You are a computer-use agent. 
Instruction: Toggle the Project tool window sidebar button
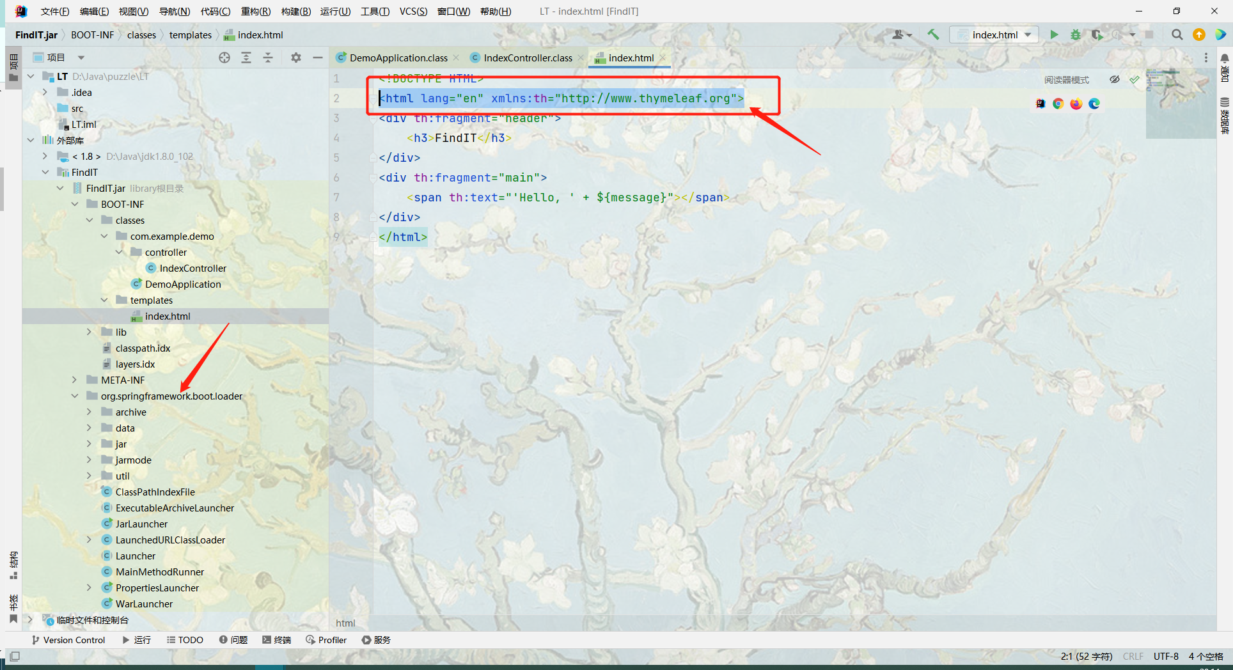coord(13,68)
